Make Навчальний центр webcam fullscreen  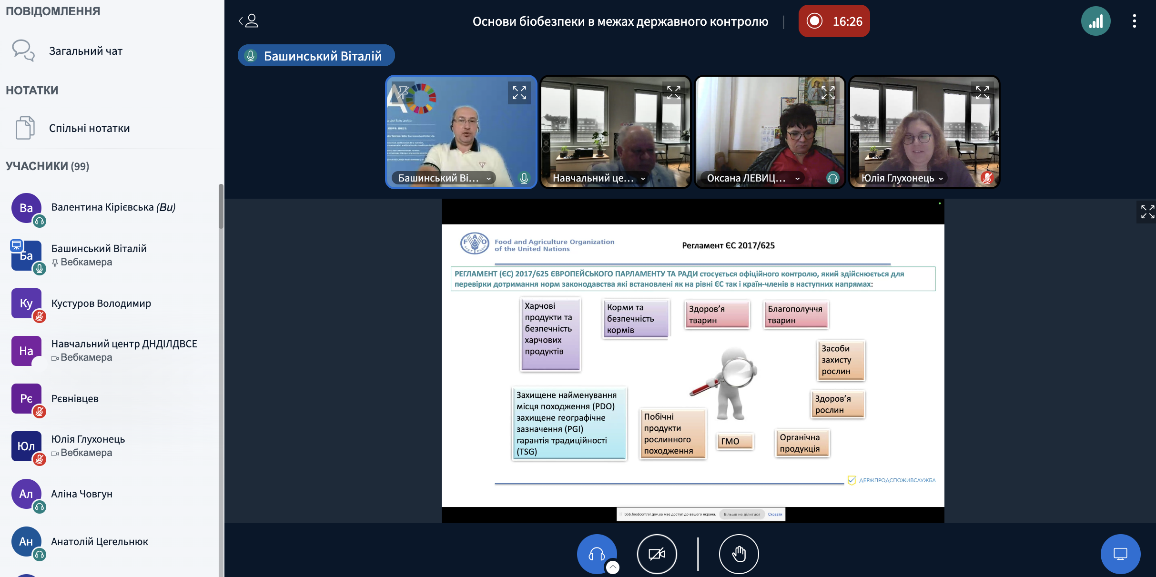pyautogui.click(x=673, y=92)
